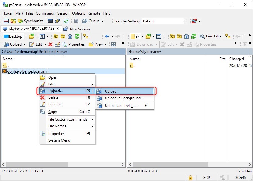Open the New Session tab
The width and height of the screenshot is (253, 181).
tap(77, 29)
